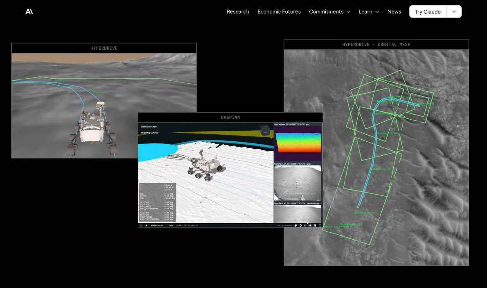Click the Anthropic logo in the header
The width and height of the screenshot is (487, 288).
click(x=29, y=11)
